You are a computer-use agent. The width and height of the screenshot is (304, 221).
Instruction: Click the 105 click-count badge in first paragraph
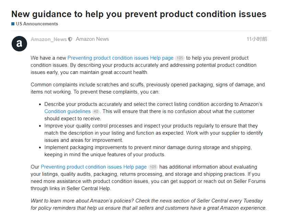(180, 58)
